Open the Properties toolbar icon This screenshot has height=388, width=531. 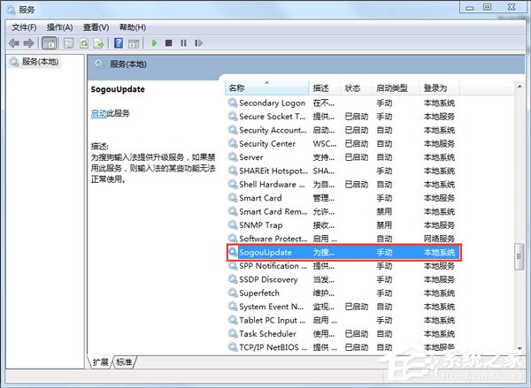(x=69, y=43)
